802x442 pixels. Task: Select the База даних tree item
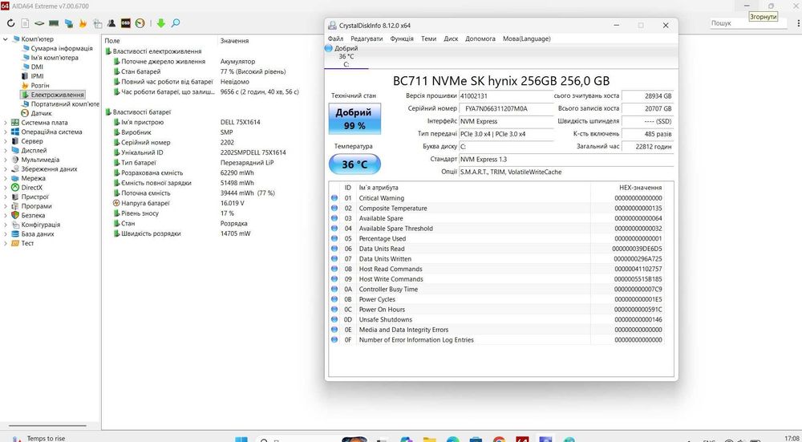38,233
